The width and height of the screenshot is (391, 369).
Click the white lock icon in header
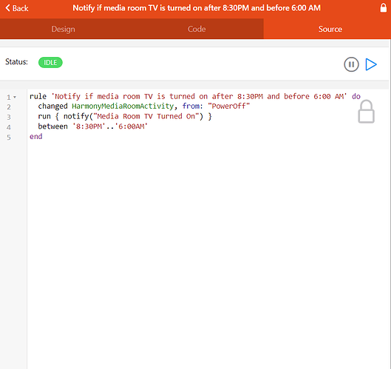click(x=384, y=7)
